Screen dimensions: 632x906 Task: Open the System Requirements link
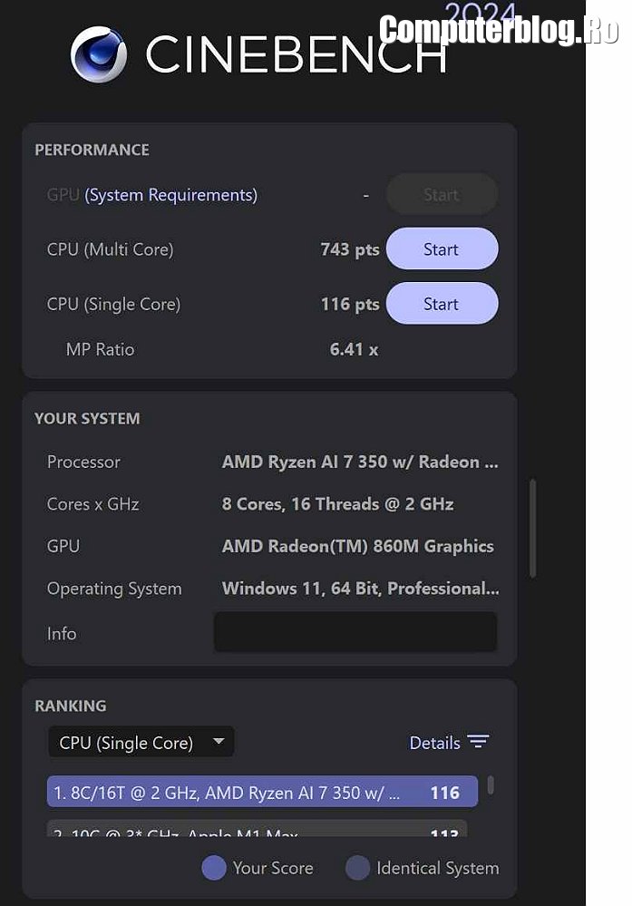click(x=171, y=195)
